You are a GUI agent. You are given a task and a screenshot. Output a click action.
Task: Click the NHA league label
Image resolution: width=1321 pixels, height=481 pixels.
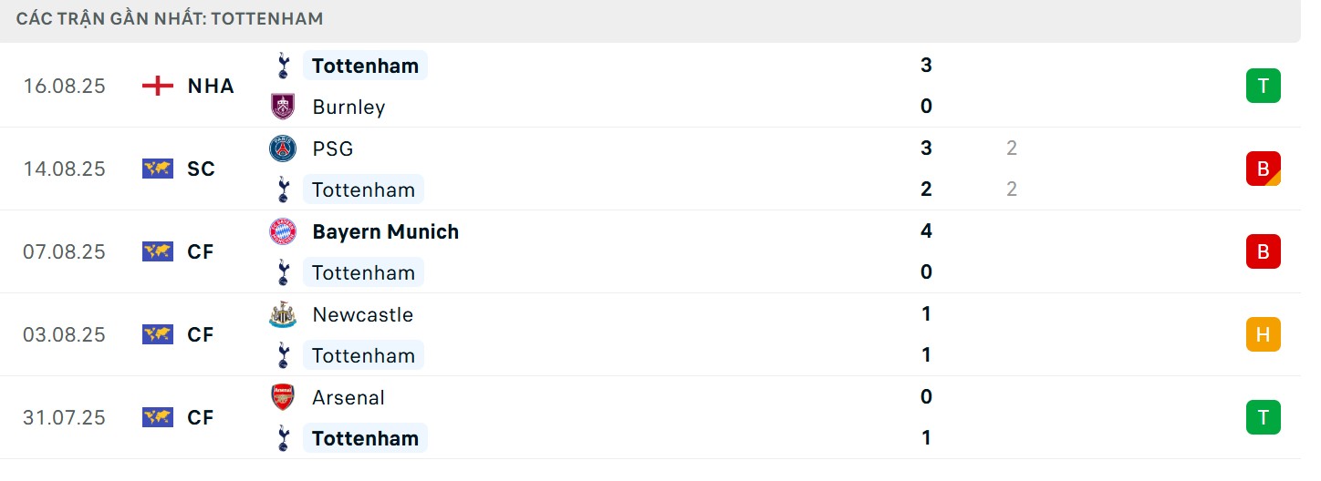pyautogui.click(x=211, y=86)
